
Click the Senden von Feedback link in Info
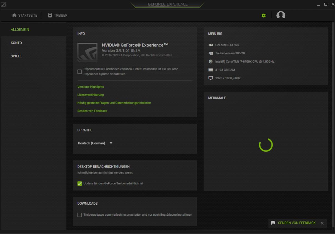click(92, 111)
